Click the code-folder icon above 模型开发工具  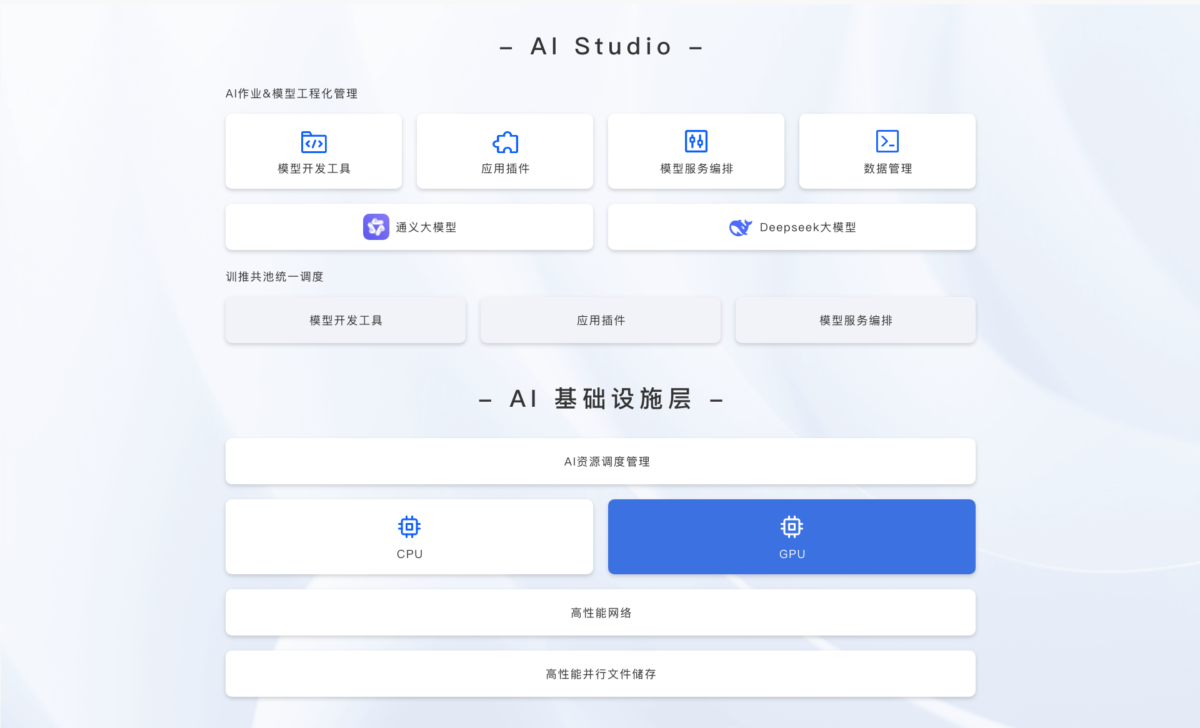[x=314, y=142]
